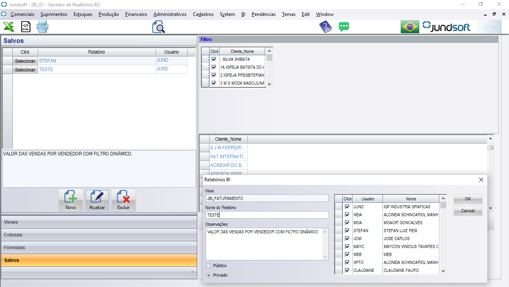This screenshot has width=509, height=287.
Task: Click dialog user list scroll-down arrow
Action: [443, 271]
